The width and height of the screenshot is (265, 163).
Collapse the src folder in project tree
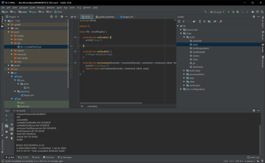pos(9,73)
